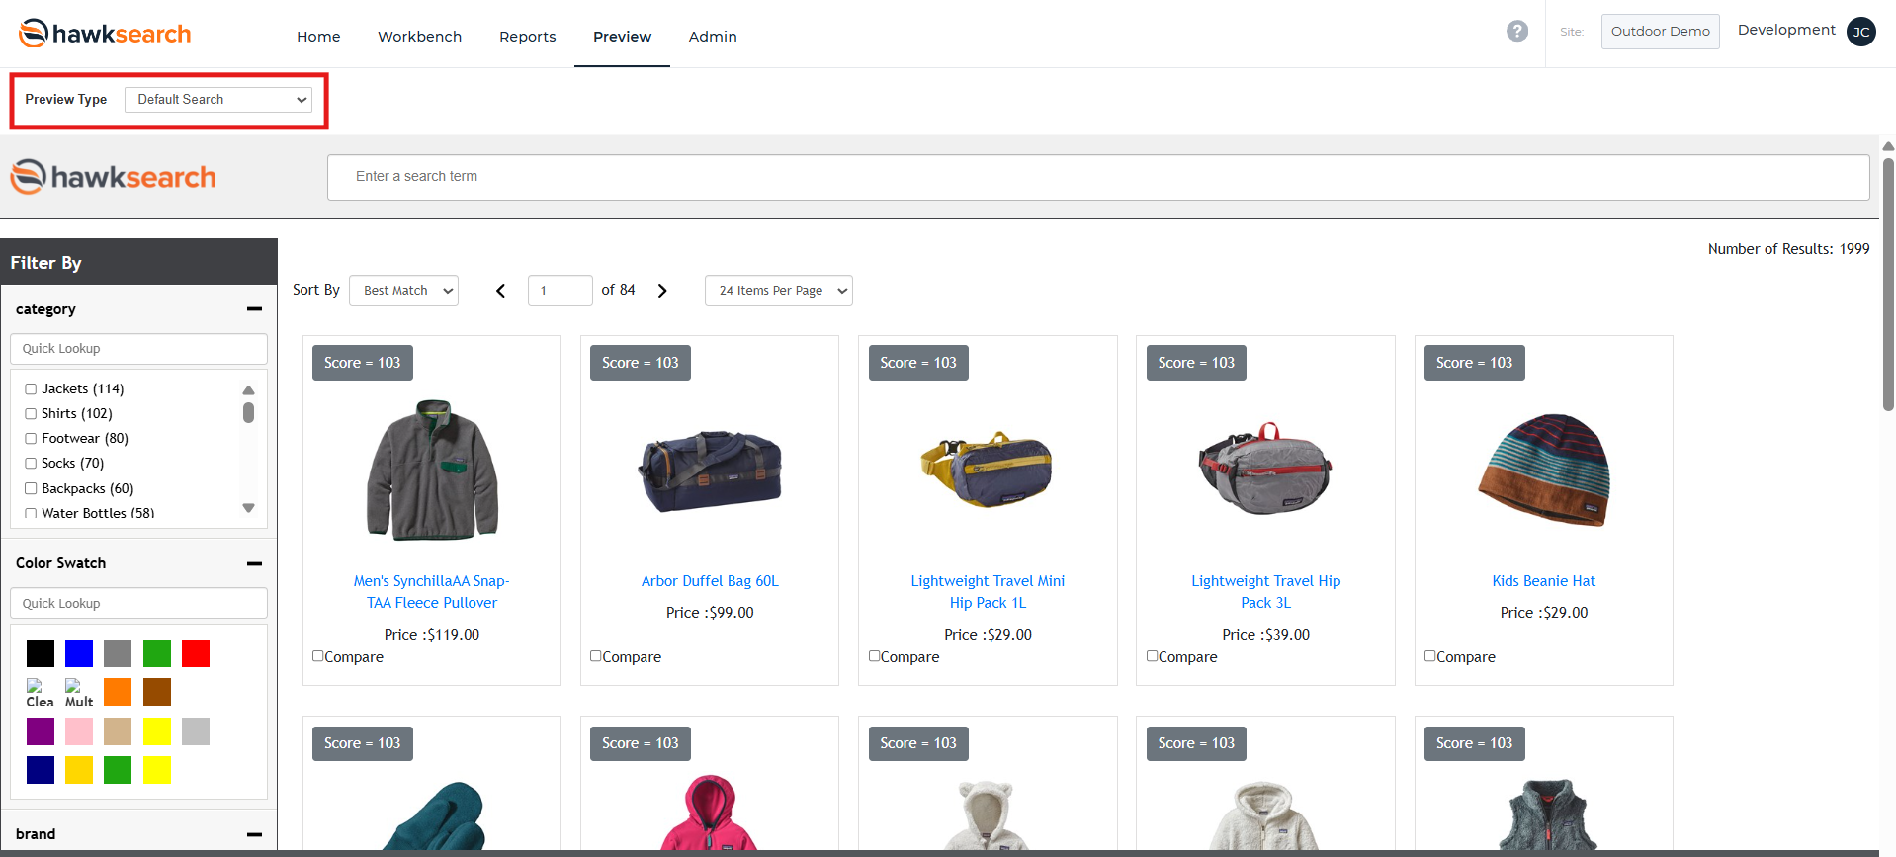Open Kids Beanie Hat link
The width and height of the screenshot is (1896, 857).
(x=1544, y=581)
